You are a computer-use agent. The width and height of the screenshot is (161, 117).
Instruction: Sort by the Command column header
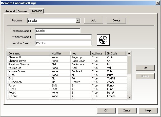[29, 53]
